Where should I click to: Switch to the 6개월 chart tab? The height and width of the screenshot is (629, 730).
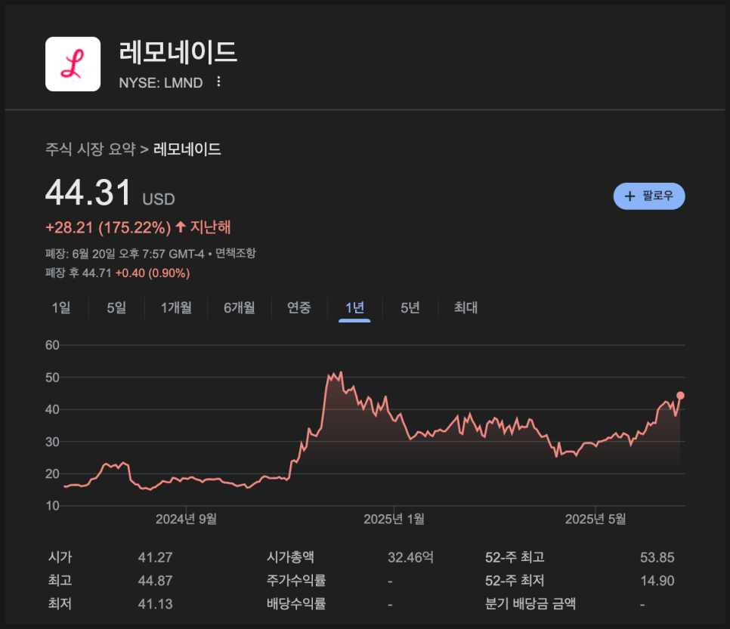pos(240,307)
